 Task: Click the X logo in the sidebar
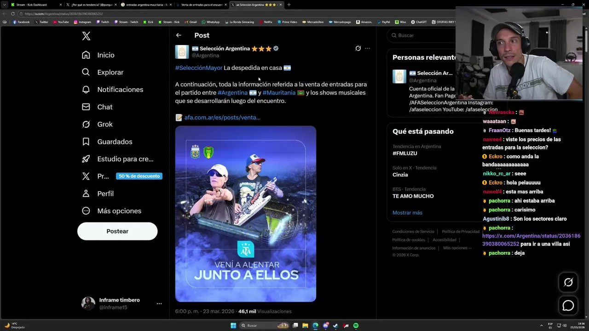coord(86,36)
